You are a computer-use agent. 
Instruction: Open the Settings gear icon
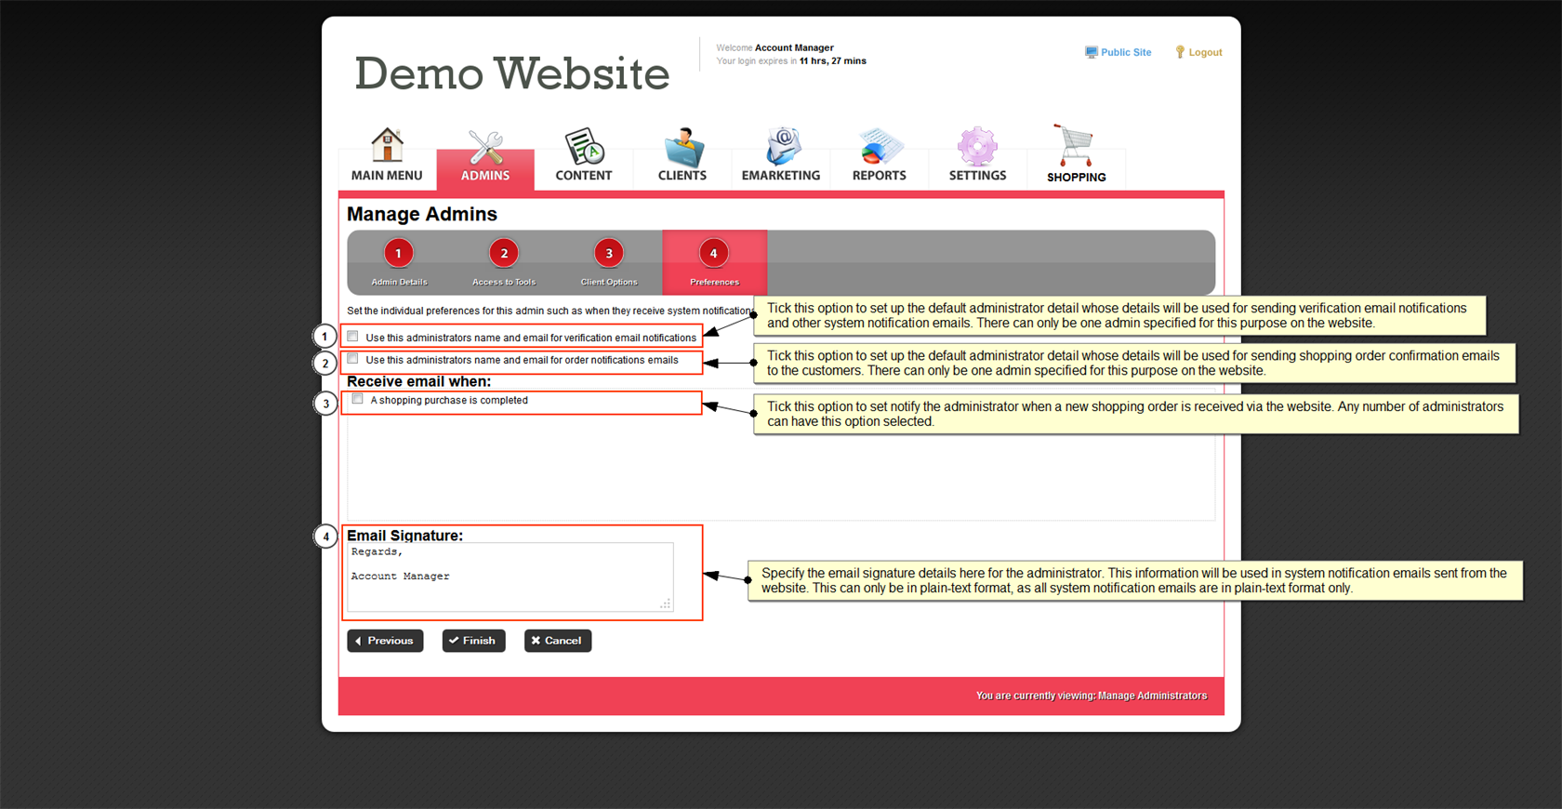[x=977, y=147]
